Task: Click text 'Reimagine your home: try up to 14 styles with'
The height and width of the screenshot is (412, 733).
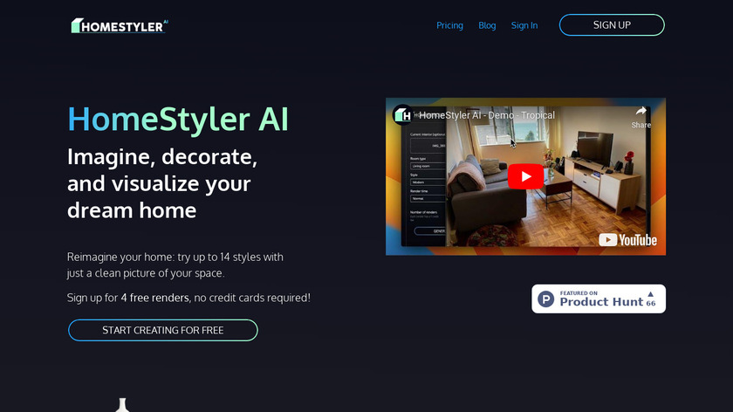Action: (x=175, y=257)
